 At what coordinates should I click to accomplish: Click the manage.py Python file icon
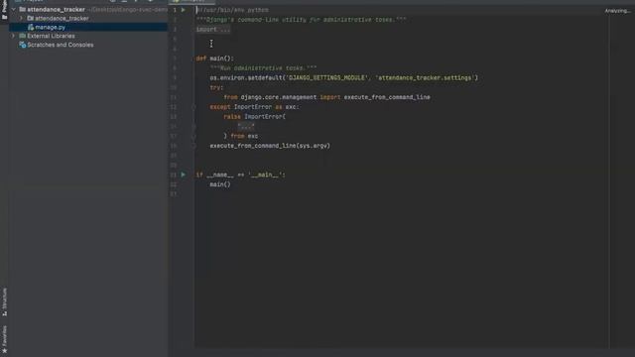(x=31, y=27)
